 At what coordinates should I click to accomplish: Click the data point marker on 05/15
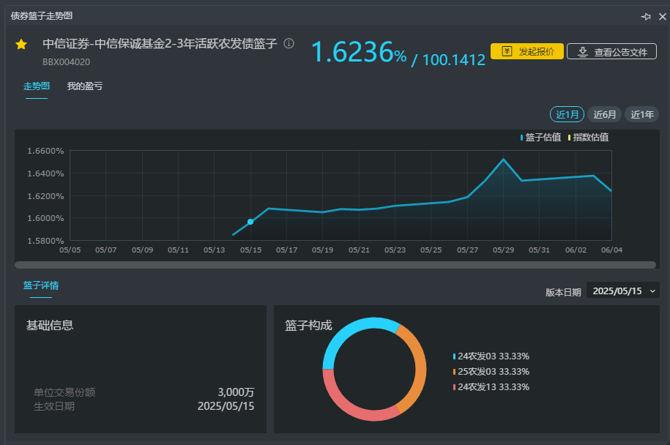coord(250,222)
